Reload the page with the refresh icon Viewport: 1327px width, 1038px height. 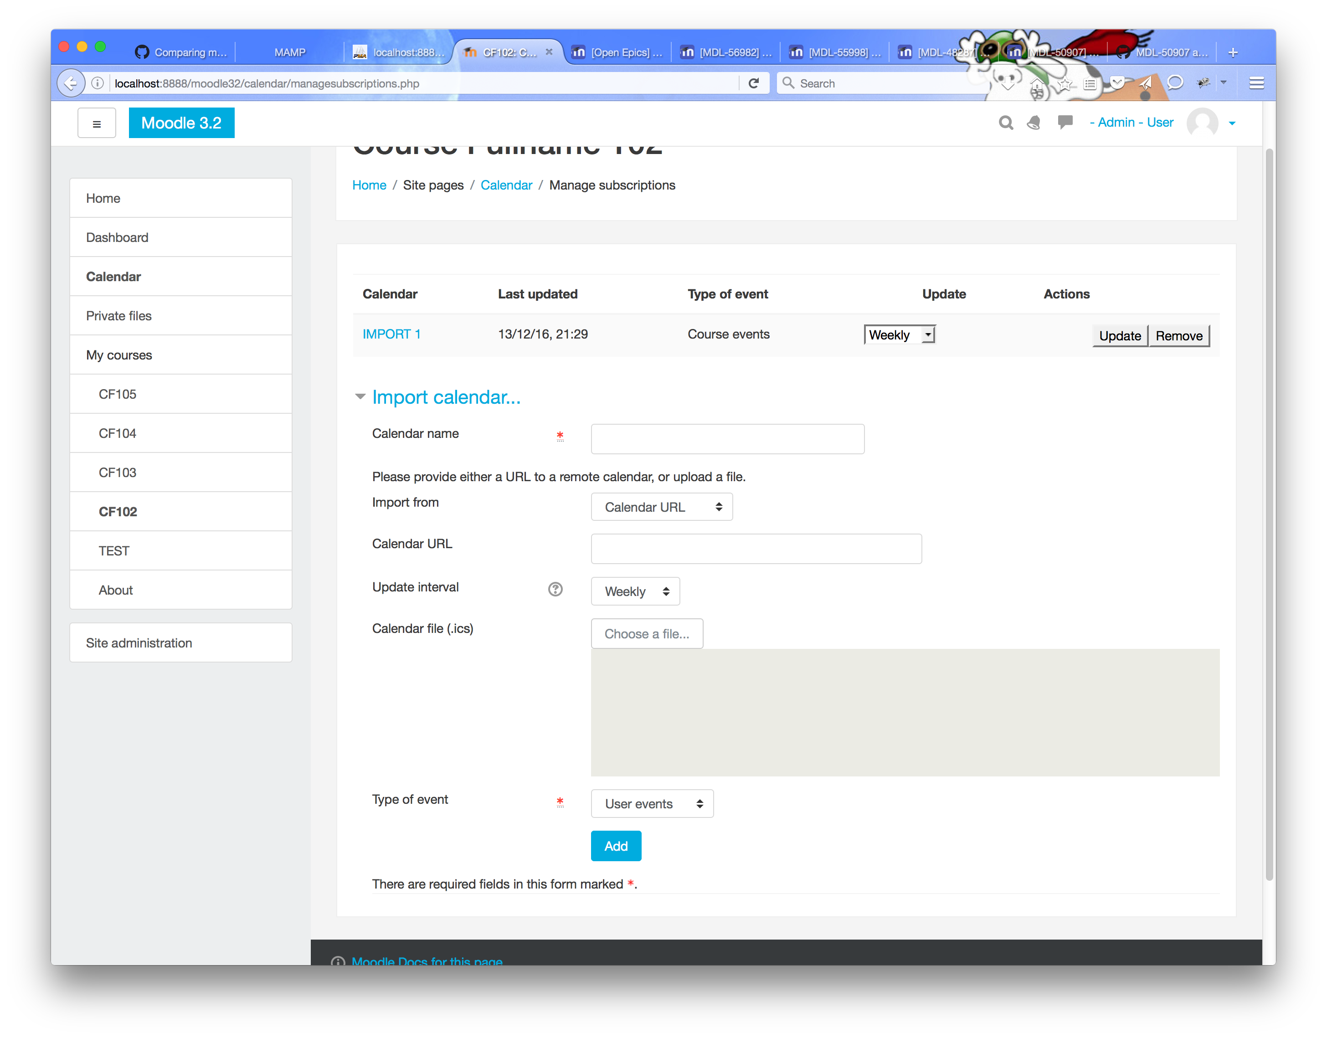tap(754, 83)
